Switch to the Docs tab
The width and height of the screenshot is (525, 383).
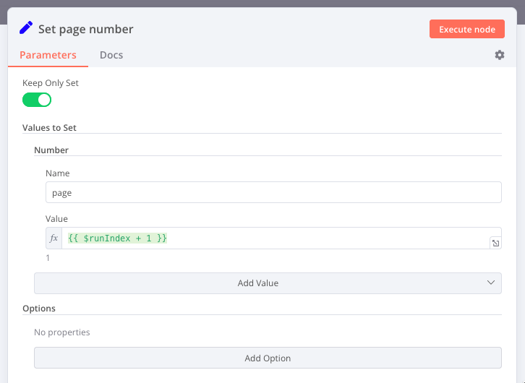111,55
